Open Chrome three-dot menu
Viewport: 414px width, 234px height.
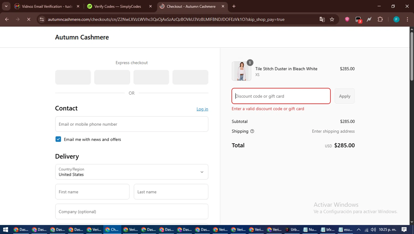pos(407,19)
